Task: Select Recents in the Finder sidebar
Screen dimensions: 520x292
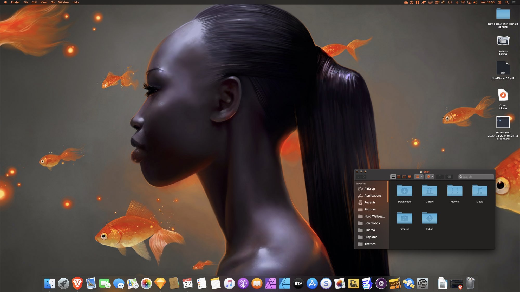Action: point(372,202)
